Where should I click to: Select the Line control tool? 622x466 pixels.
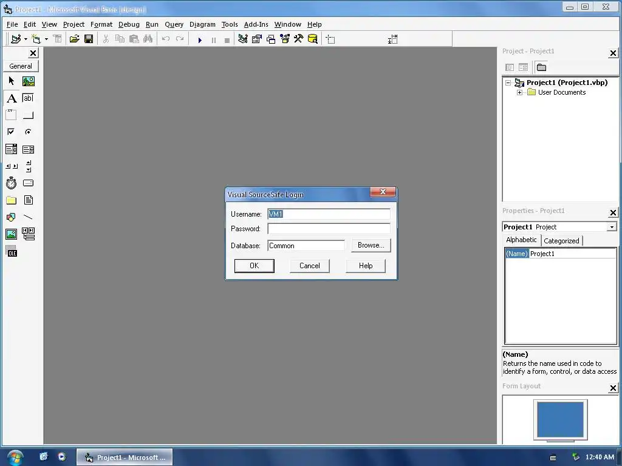(x=28, y=217)
